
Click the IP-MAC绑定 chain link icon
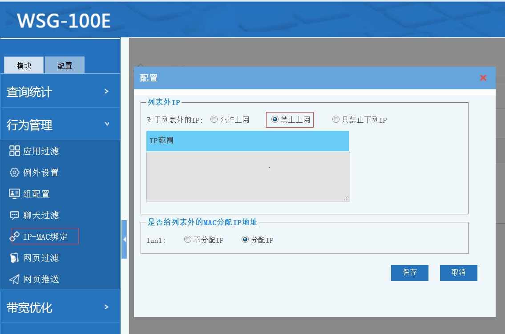click(15, 237)
